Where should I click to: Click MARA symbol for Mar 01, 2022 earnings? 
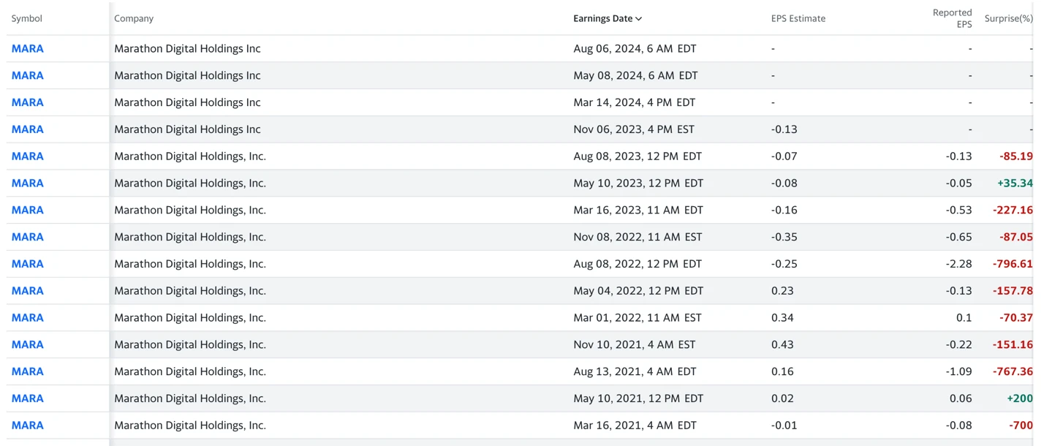[28, 318]
